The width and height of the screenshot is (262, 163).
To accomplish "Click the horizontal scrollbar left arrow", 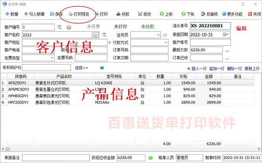I will tap(3, 149).
